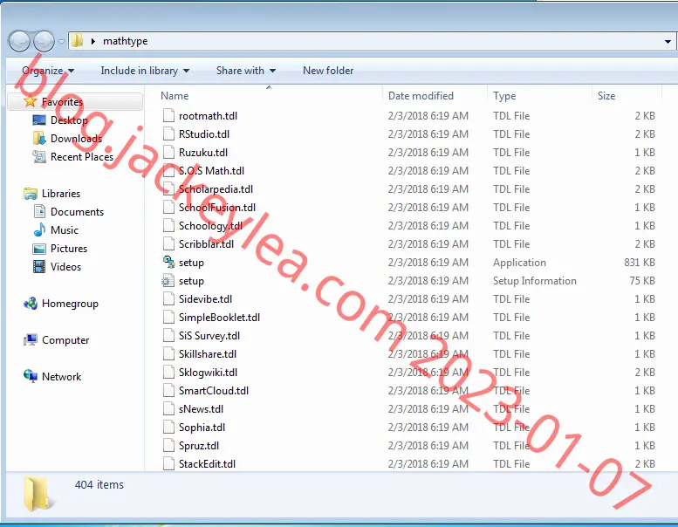Image resolution: width=678 pixels, height=527 pixels.
Task: Select SmartCloud.tdl file name
Action: [214, 391]
